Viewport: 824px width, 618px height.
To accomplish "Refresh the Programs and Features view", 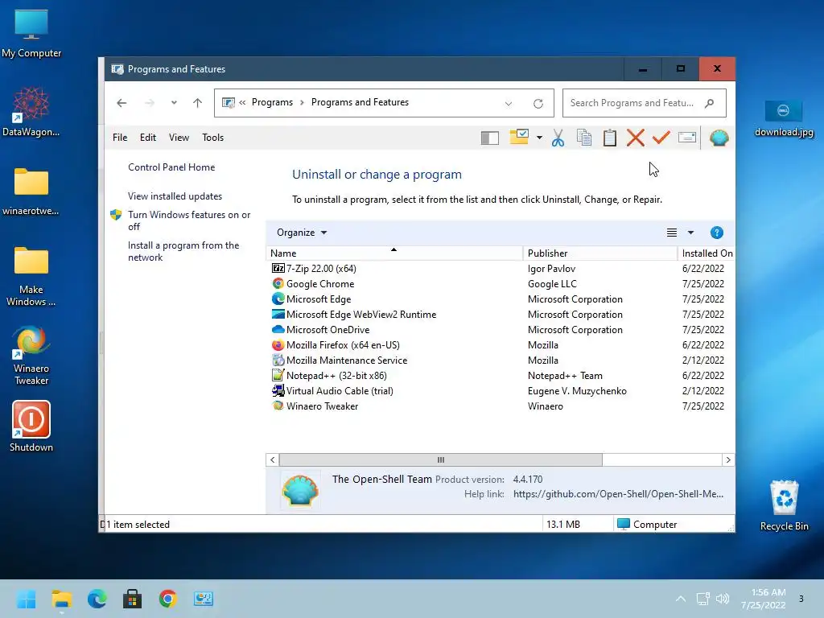I will coord(538,104).
